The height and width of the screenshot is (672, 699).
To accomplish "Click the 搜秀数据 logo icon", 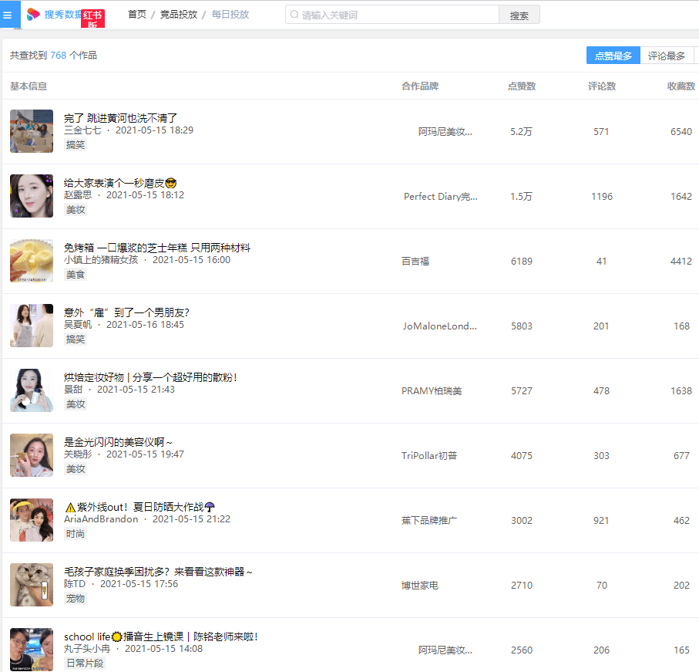I will [x=33, y=15].
